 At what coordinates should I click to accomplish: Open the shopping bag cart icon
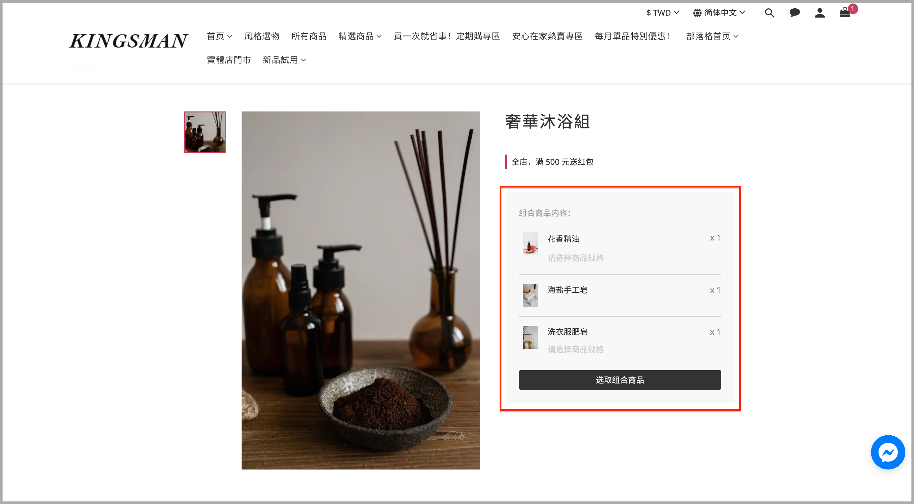[845, 12]
